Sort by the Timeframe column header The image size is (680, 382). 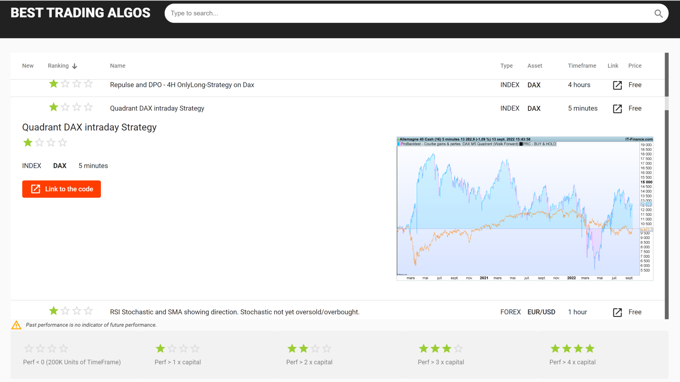(x=582, y=66)
